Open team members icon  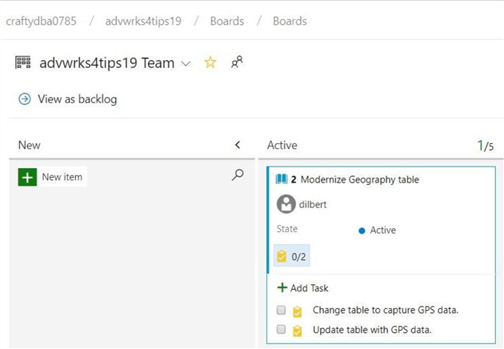coord(237,62)
